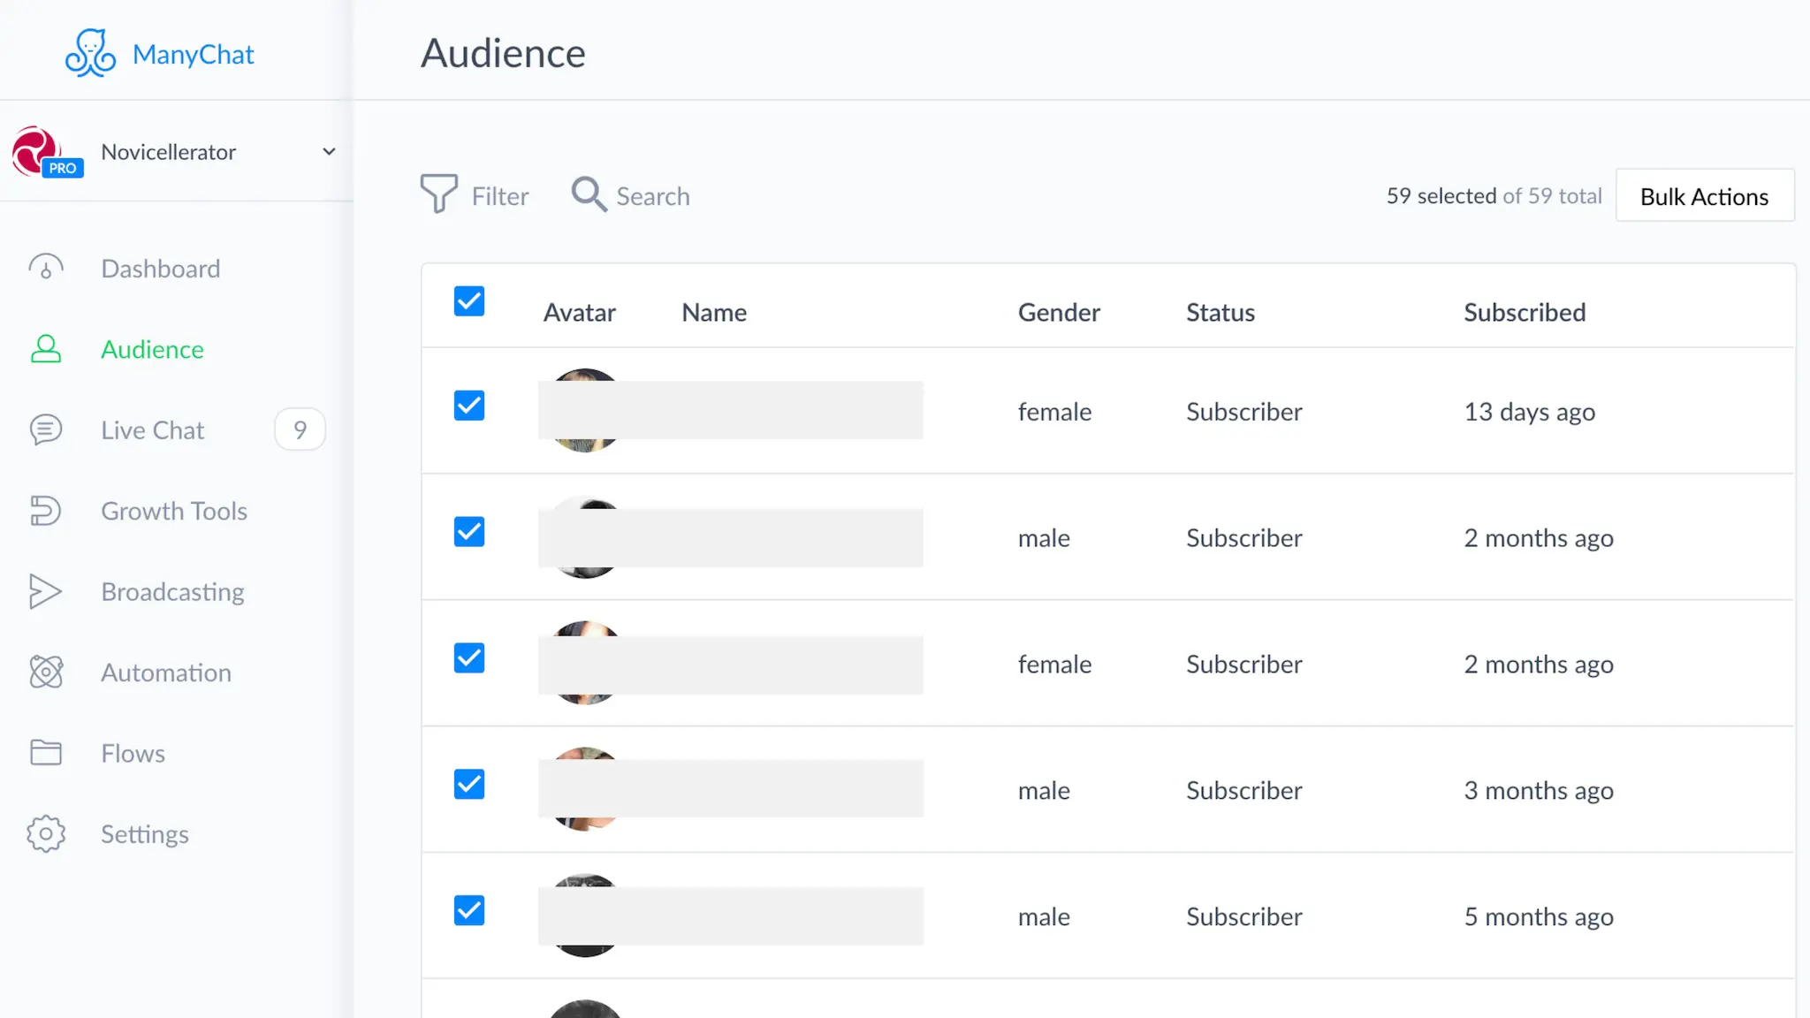Click the avatar of the 3 months ago subscriber
Screen dimensions: 1810x1018
tap(584, 789)
